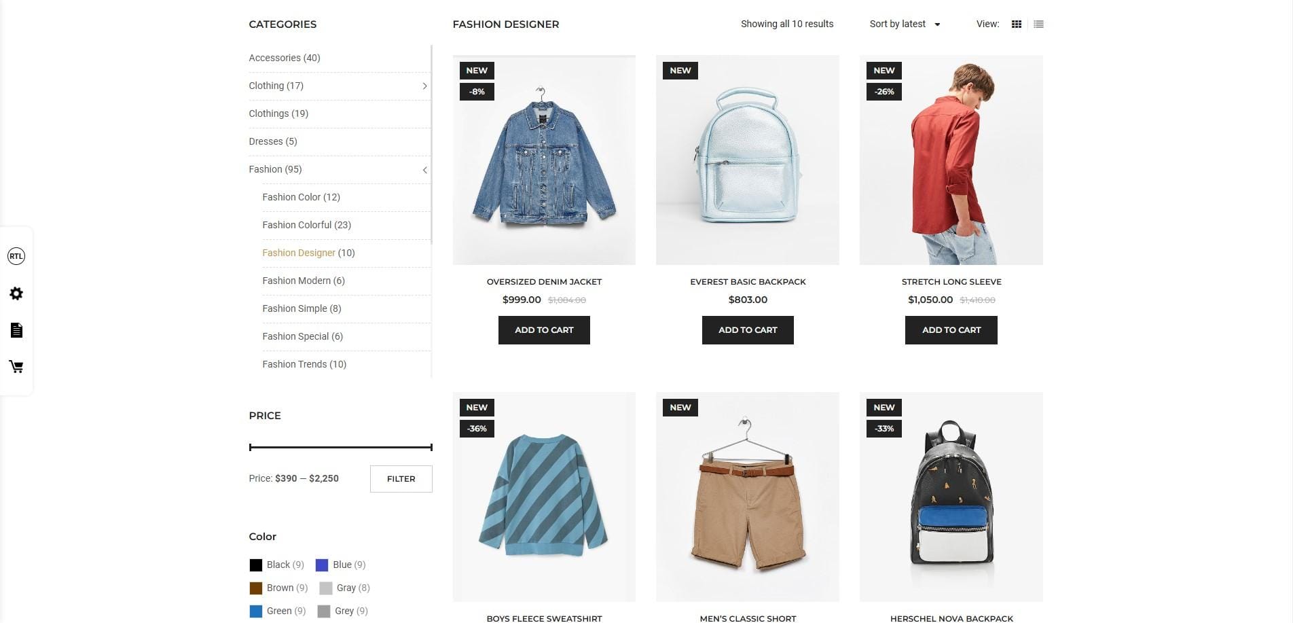Switch to grid view icon
This screenshot has width=1293, height=623.
coord(1017,24)
